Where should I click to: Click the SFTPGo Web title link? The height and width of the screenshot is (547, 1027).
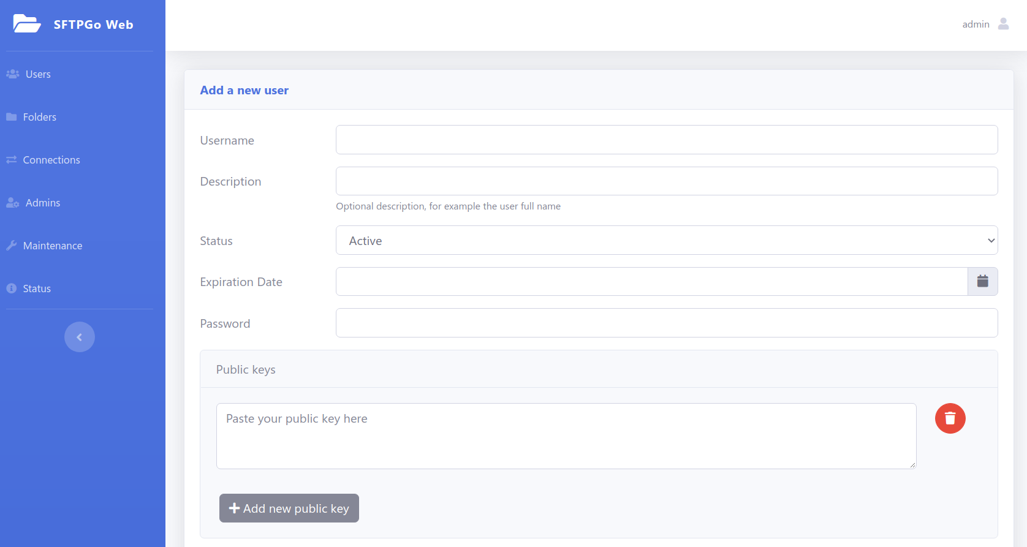click(x=93, y=25)
